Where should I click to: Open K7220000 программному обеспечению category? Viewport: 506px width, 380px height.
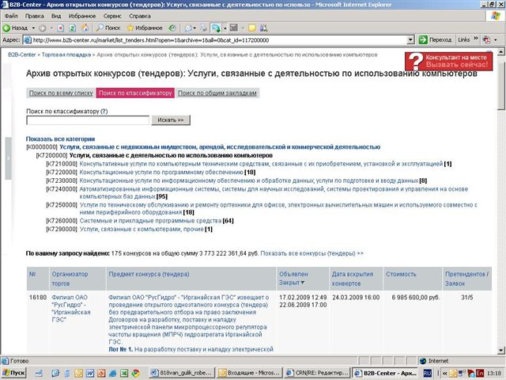[x=161, y=173]
